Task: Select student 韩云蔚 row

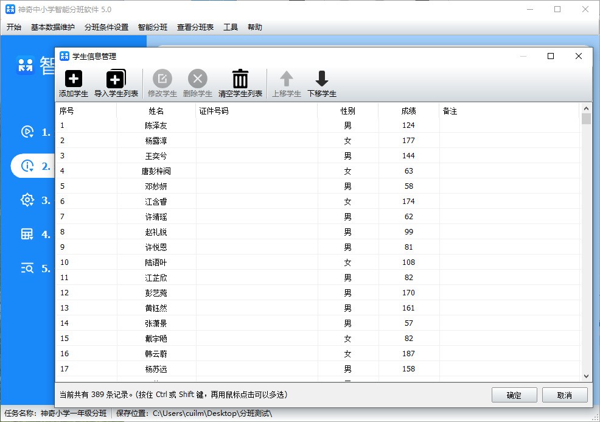Action: click(318, 354)
